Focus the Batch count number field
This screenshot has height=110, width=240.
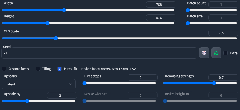point(223,5)
